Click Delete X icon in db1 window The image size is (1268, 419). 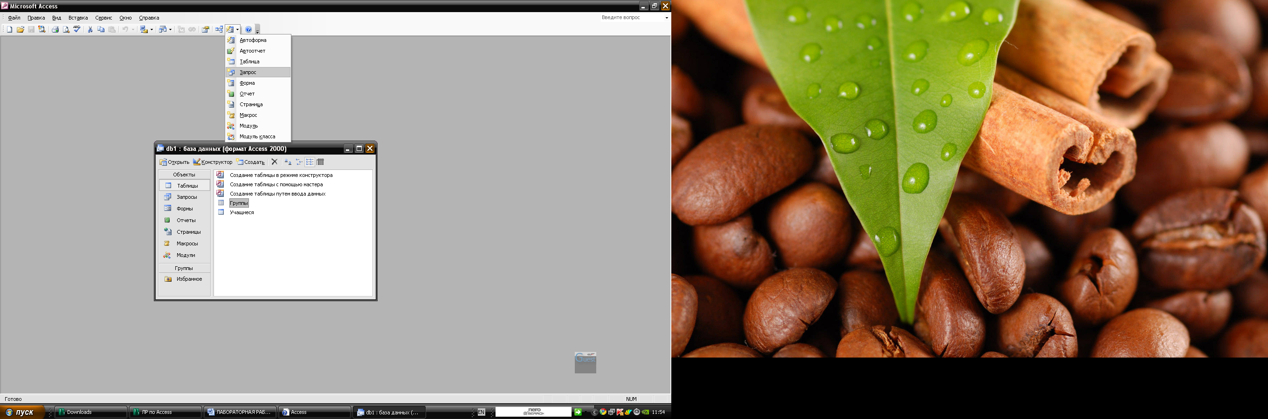coord(275,162)
